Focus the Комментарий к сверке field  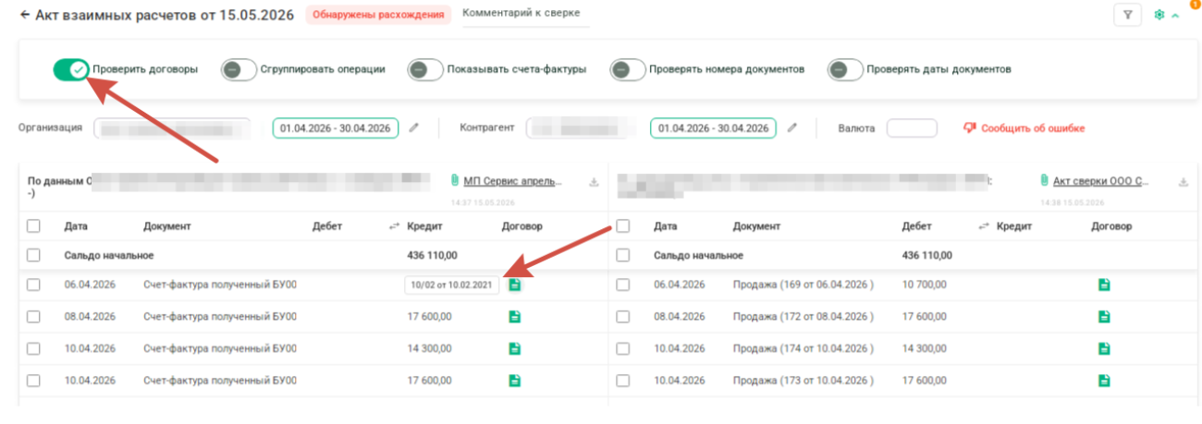coord(525,15)
